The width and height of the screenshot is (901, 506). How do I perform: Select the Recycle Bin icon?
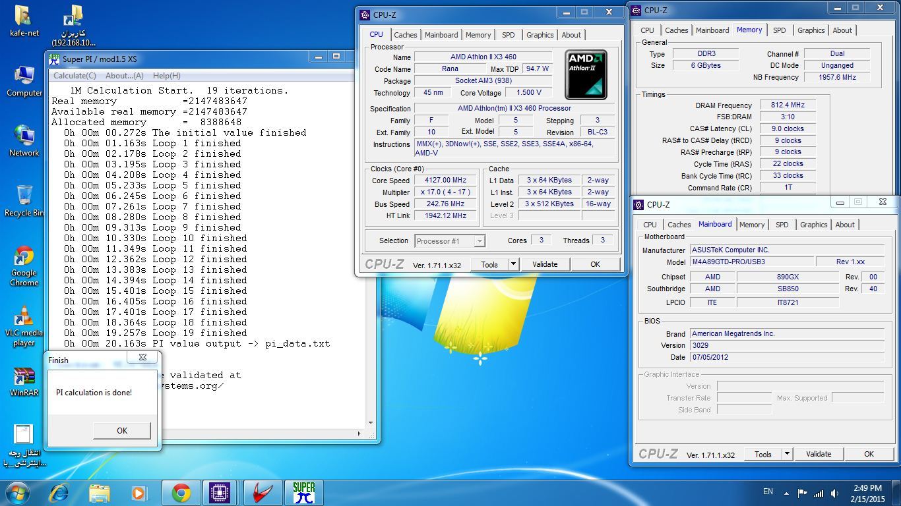click(x=24, y=200)
